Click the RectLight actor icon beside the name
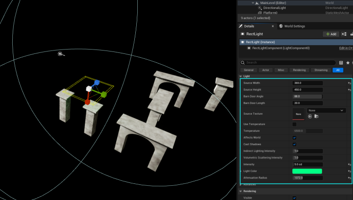Image resolution: width=353 pixels, height=200 pixels. (x=243, y=34)
